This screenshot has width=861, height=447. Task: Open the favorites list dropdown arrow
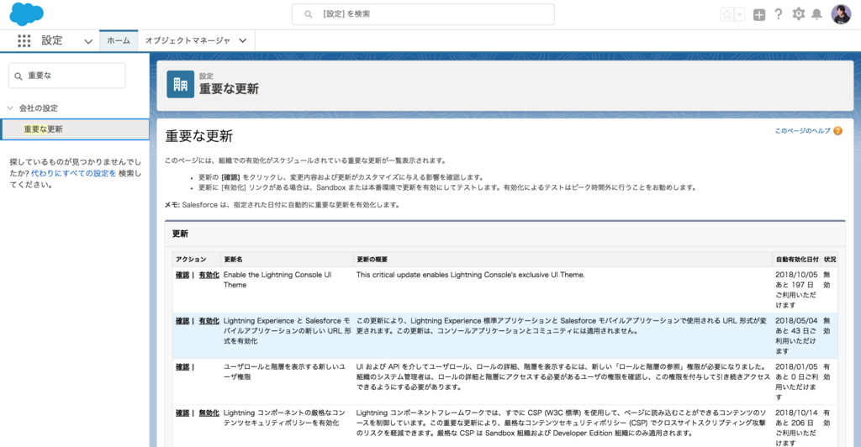[740, 15]
